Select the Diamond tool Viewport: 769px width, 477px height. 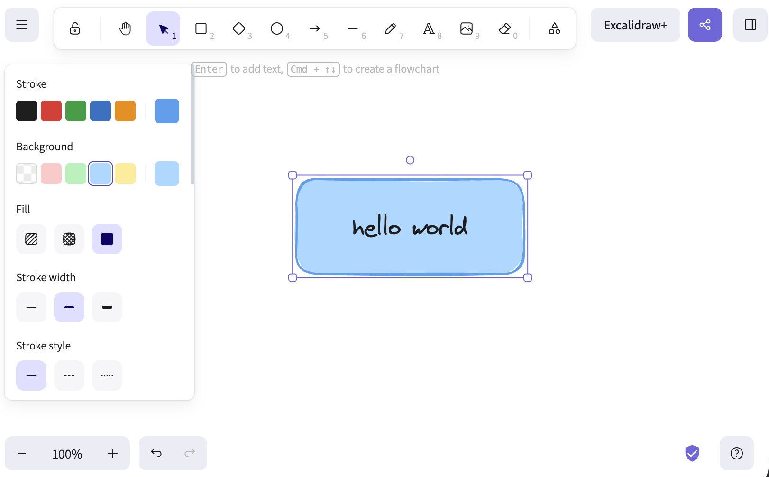[238, 28]
